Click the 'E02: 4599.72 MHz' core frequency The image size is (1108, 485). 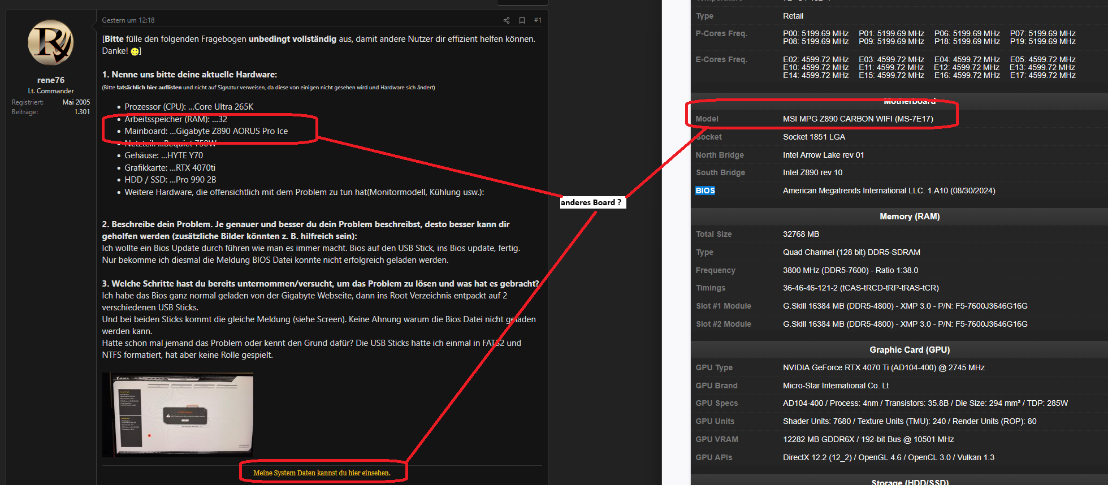point(816,59)
